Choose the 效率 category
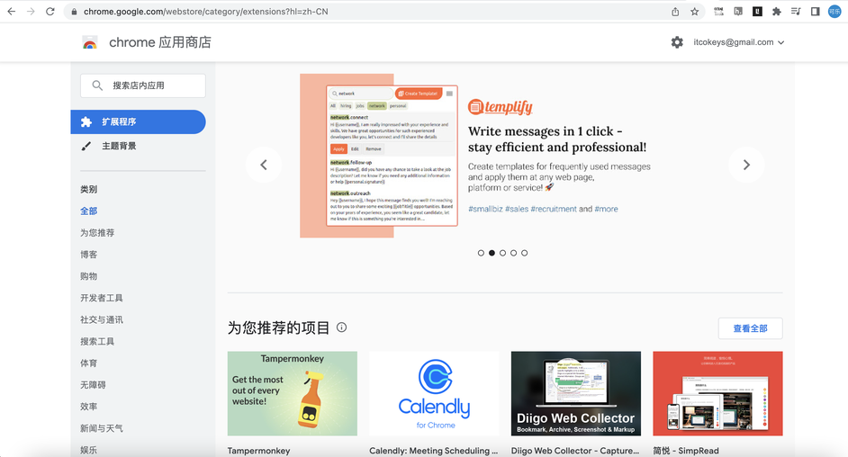848x457 pixels. click(89, 407)
